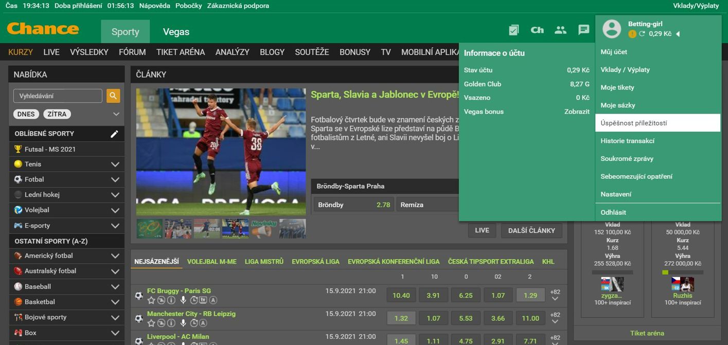Image resolution: width=728 pixels, height=345 pixels.
Task: Open the community people icon
Action: tap(560, 30)
